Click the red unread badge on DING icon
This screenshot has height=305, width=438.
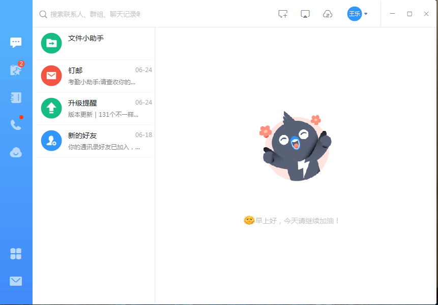[x=21, y=64]
